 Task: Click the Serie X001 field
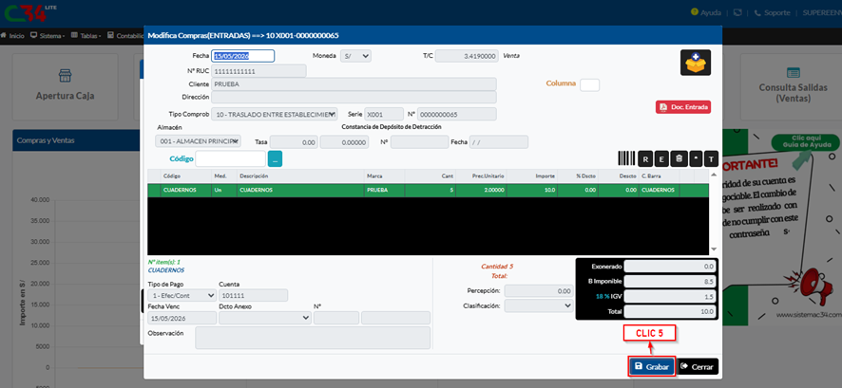click(x=384, y=114)
